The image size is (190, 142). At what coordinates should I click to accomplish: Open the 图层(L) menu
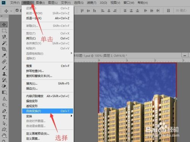click(53, 3)
